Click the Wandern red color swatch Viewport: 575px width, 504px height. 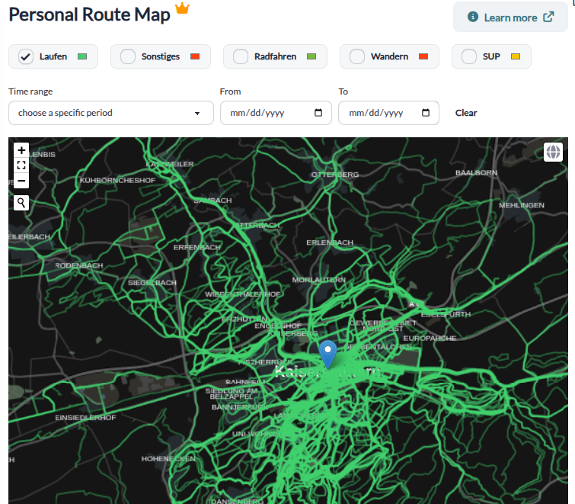pyautogui.click(x=423, y=56)
